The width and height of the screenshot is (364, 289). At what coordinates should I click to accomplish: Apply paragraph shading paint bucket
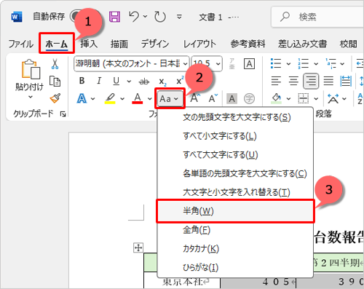click(x=276, y=98)
